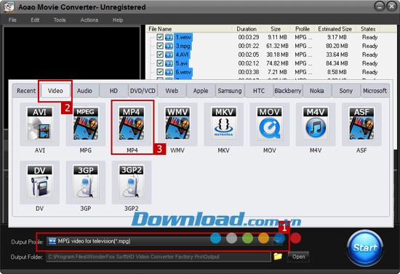The image size is (400, 274).
Task: Click the app logo in title bar
Action: tap(9, 7)
